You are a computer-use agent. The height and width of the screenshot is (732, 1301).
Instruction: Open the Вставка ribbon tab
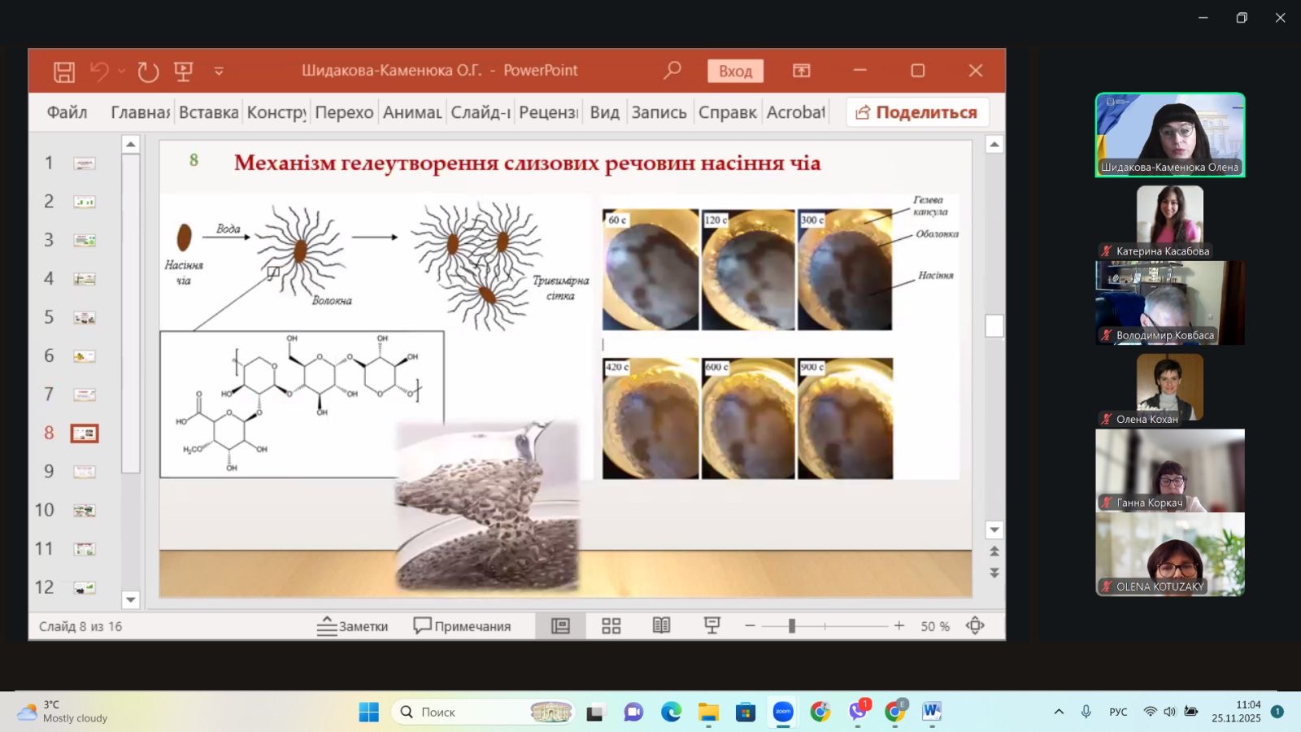[209, 112]
